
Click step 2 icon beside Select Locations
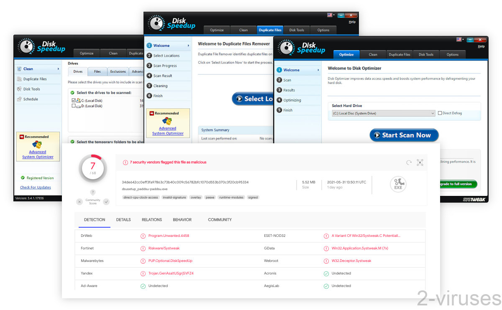(x=149, y=56)
